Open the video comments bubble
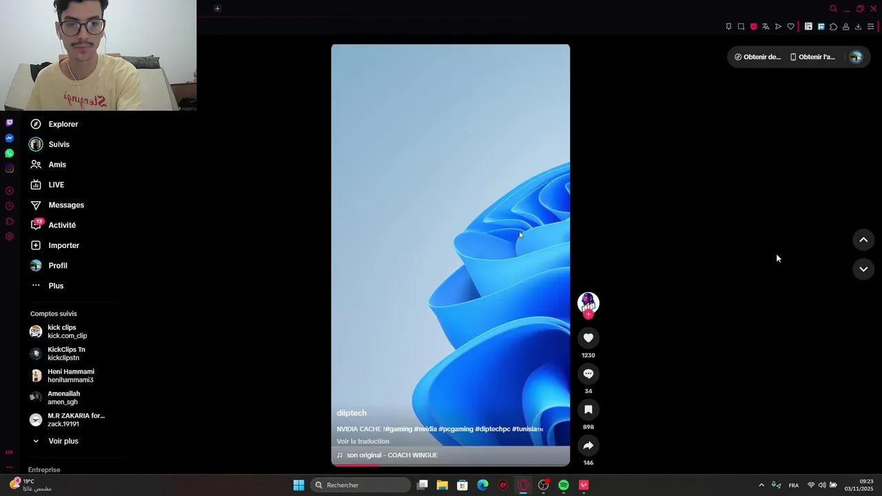 (x=588, y=373)
